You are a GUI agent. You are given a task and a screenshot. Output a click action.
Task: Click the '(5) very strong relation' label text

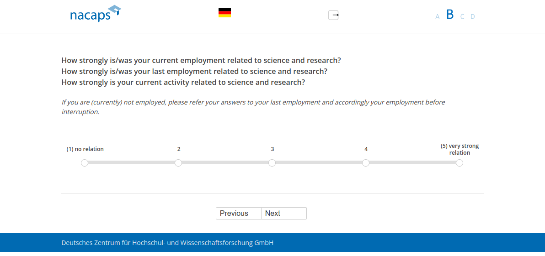pyautogui.click(x=460, y=149)
